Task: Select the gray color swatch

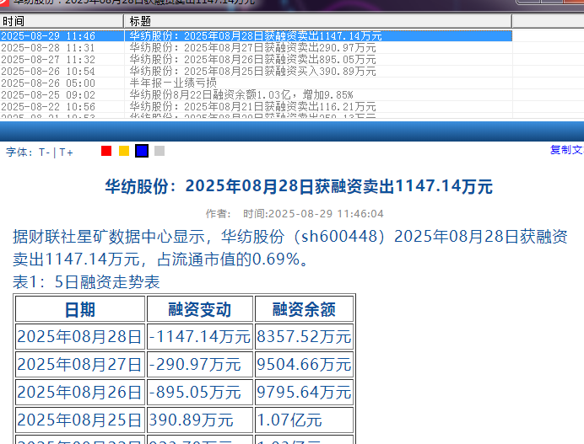Action: click(160, 151)
